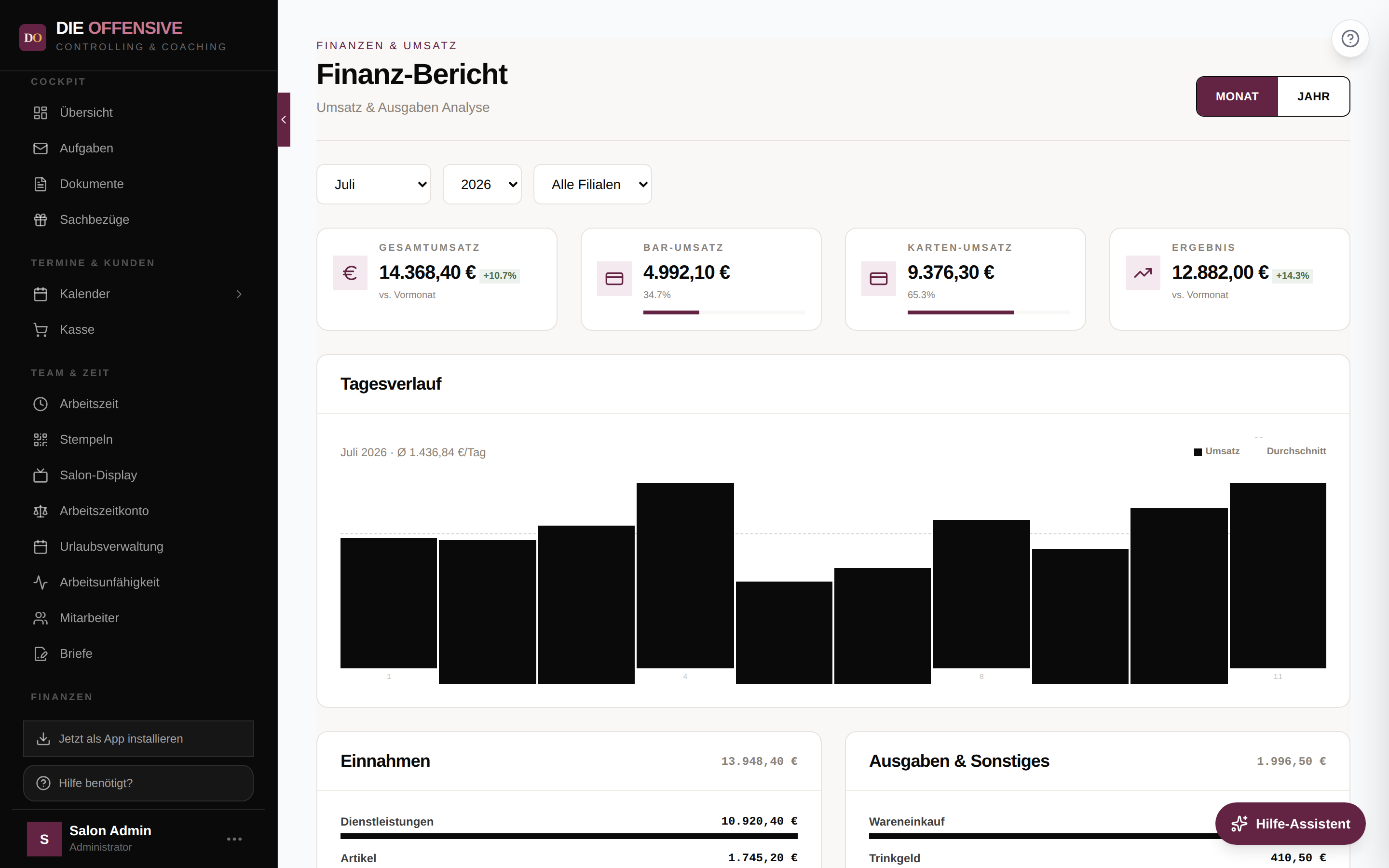Click the card icon on Bar-Umsatz card
The height and width of the screenshot is (868, 1389).
614,278
